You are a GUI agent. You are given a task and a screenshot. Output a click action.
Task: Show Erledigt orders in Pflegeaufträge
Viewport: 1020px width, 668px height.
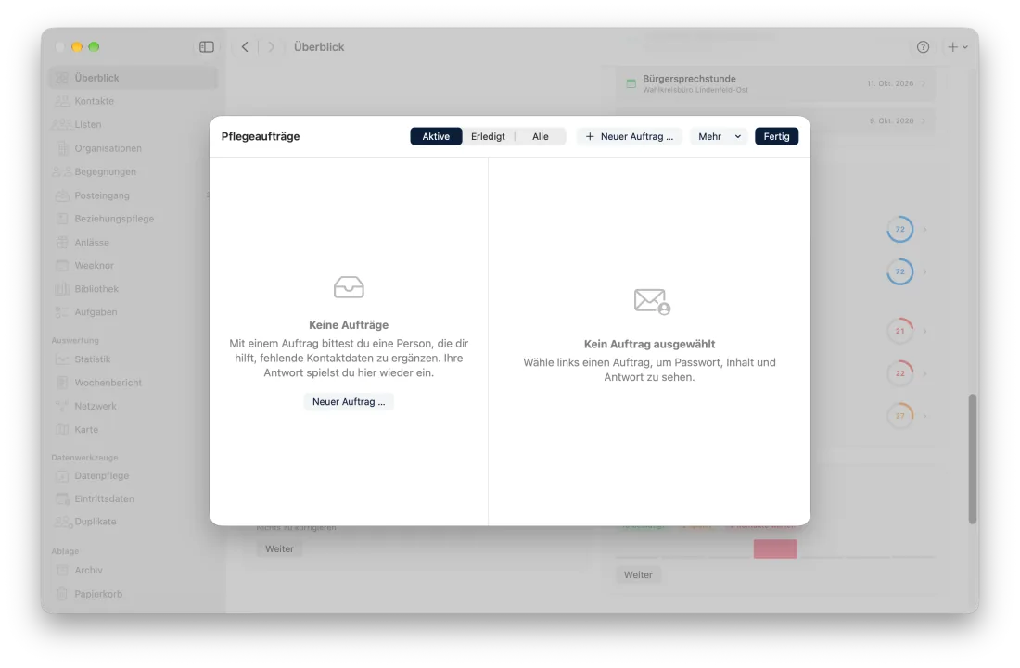[x=488, y=136]
